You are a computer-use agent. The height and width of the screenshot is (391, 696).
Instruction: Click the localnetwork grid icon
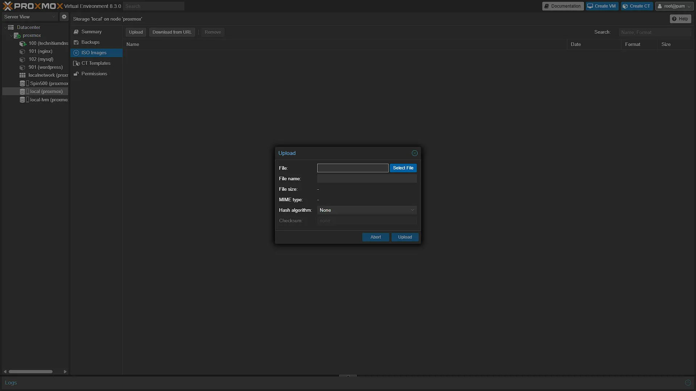point(22,75)
